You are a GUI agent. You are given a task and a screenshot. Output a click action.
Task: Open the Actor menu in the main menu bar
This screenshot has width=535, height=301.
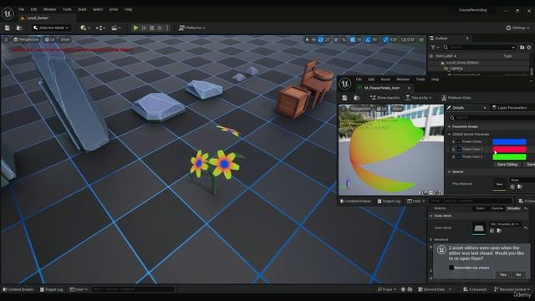pyautogui.click(x=114, y=9)
